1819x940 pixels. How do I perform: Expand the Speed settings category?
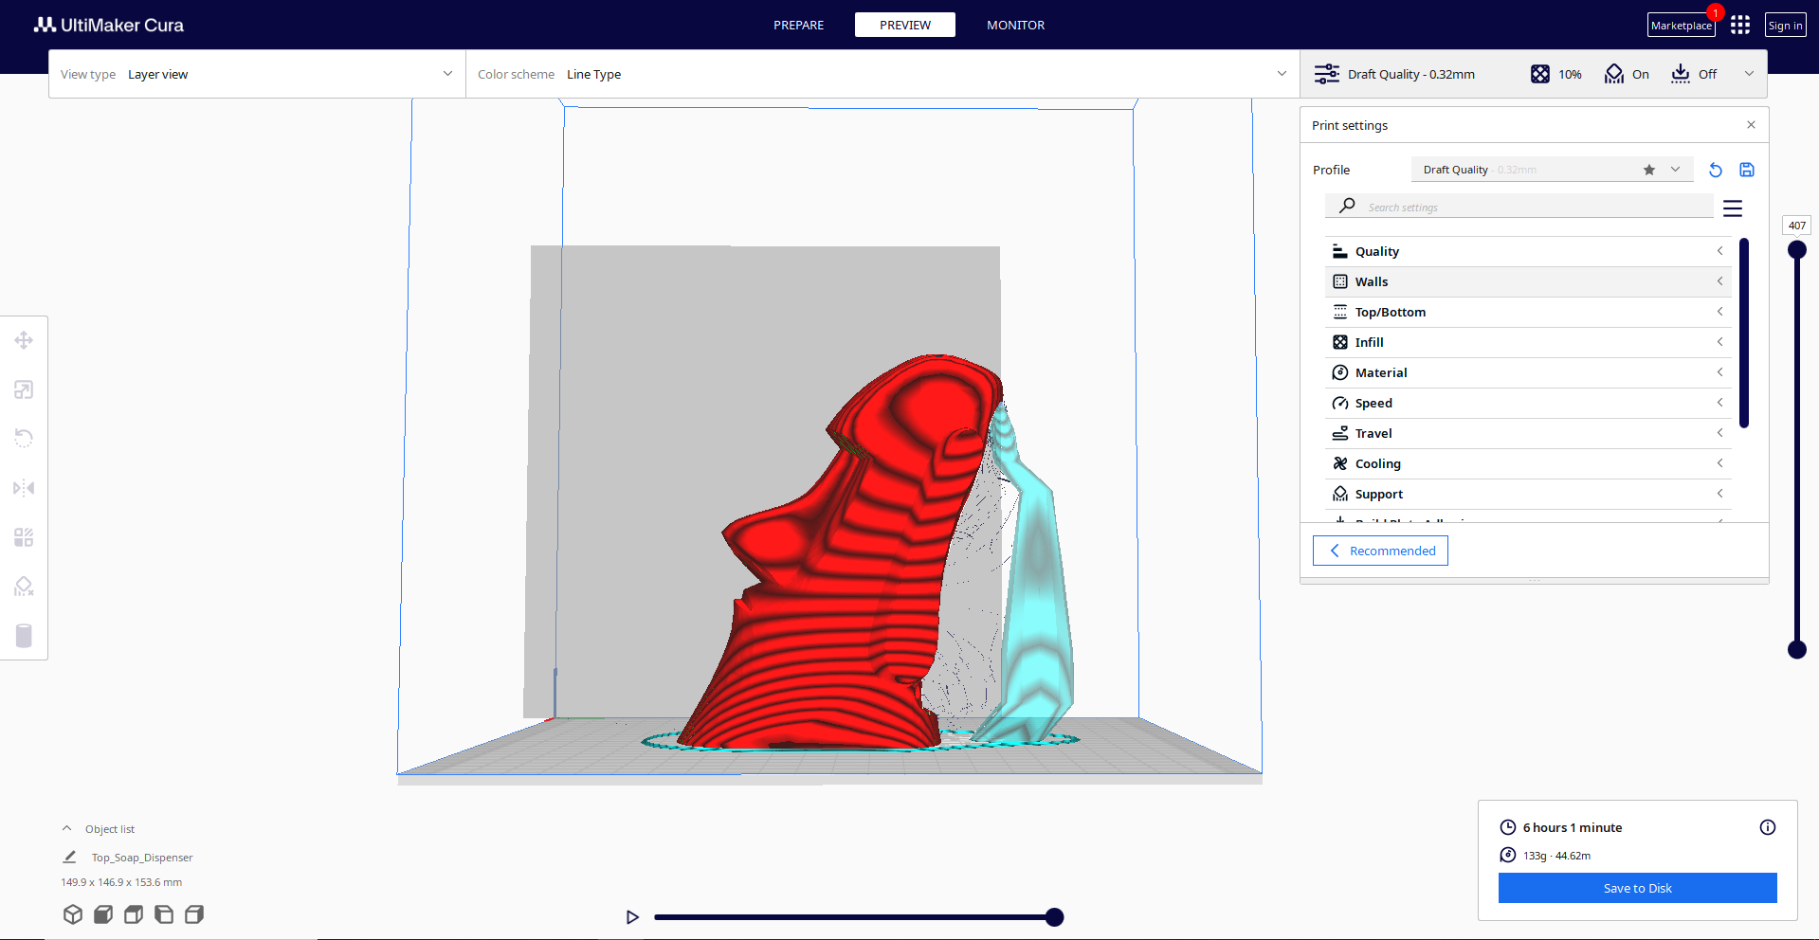[1528, 403]
